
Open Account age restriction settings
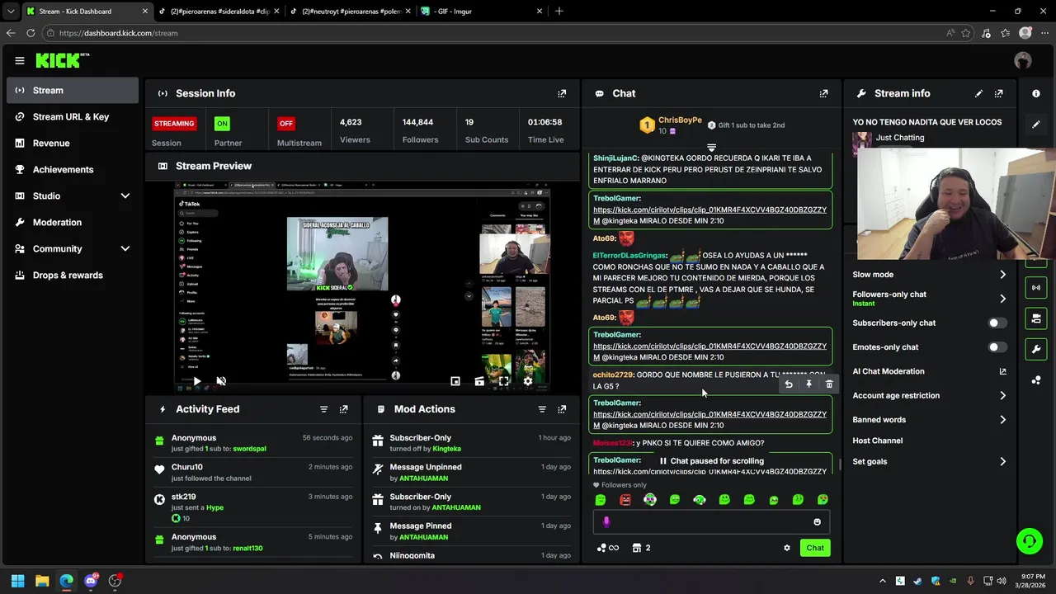(x=930, y=396)
